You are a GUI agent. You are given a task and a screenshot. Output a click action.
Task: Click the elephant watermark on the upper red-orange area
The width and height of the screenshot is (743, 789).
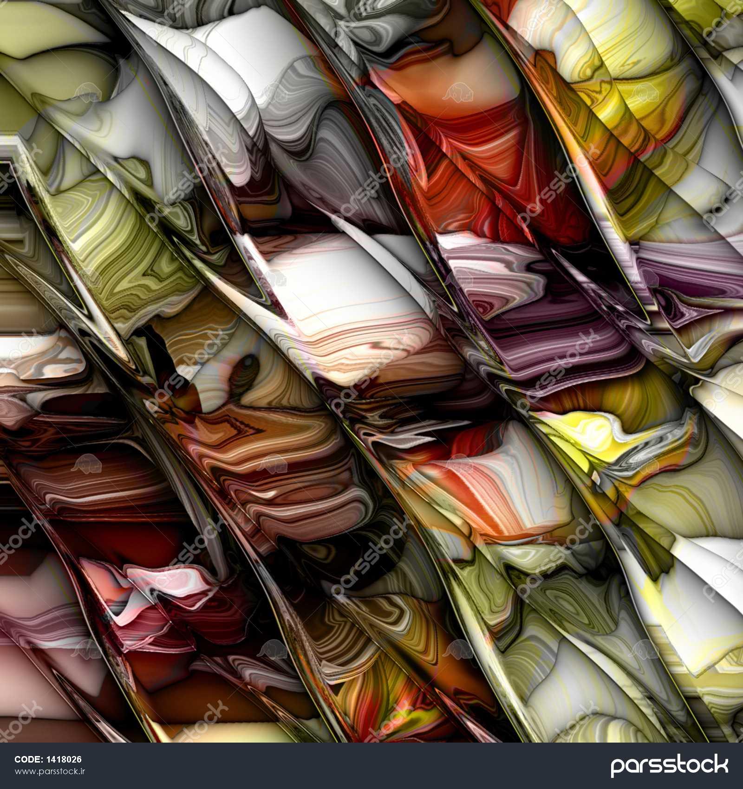pos(457,92)
